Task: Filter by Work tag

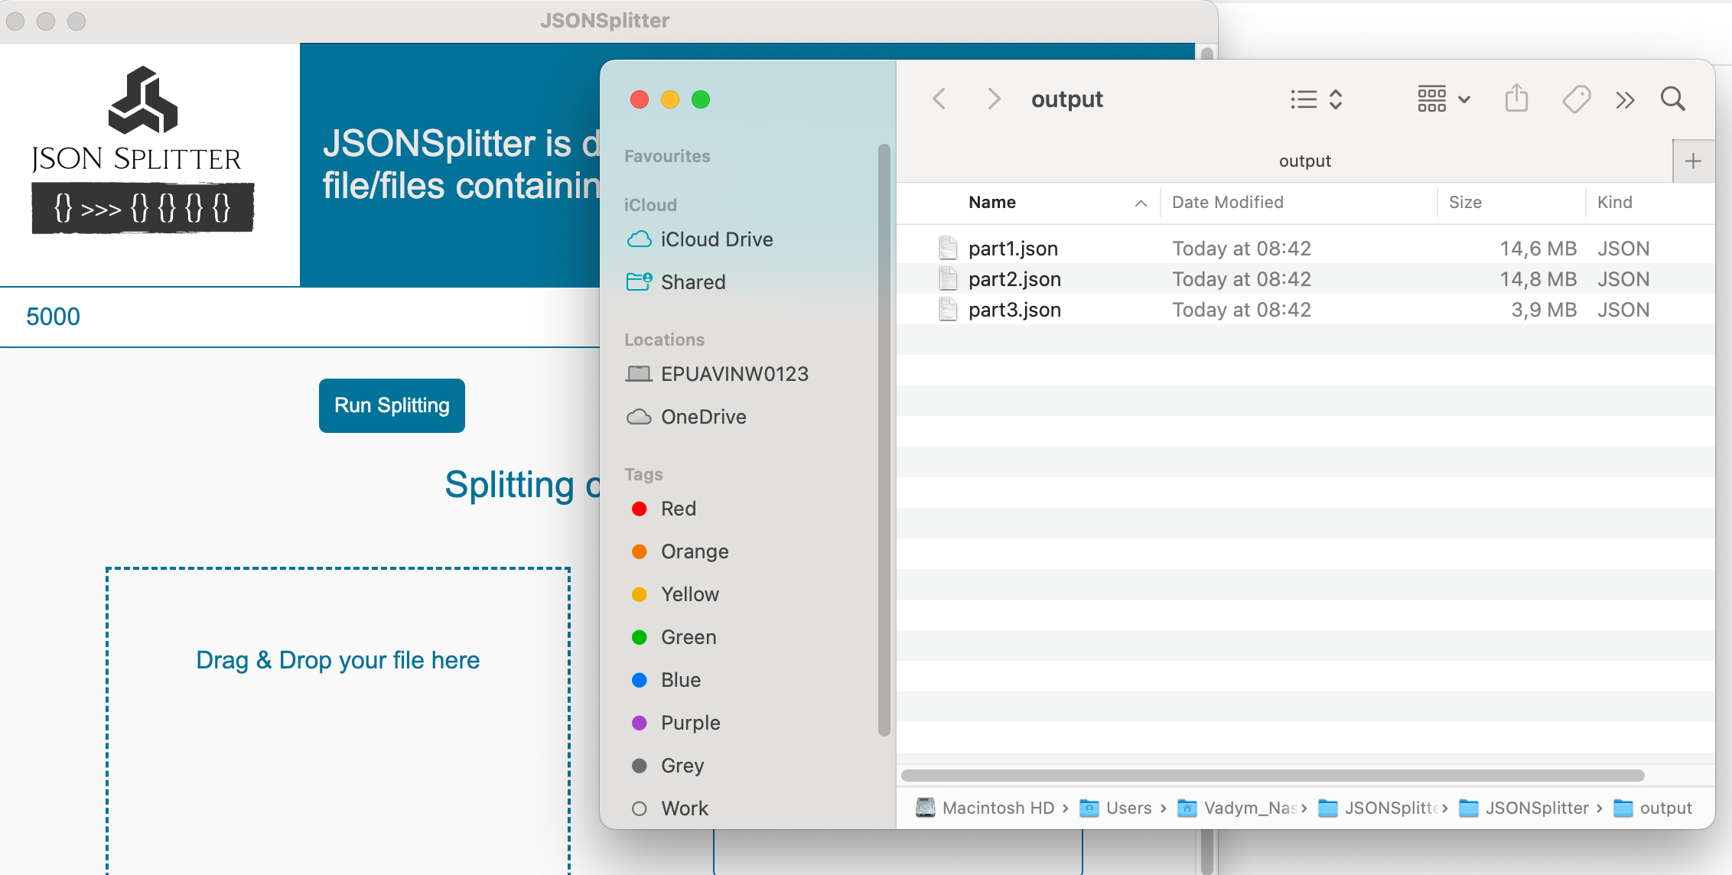Action: tap(669, 808)
